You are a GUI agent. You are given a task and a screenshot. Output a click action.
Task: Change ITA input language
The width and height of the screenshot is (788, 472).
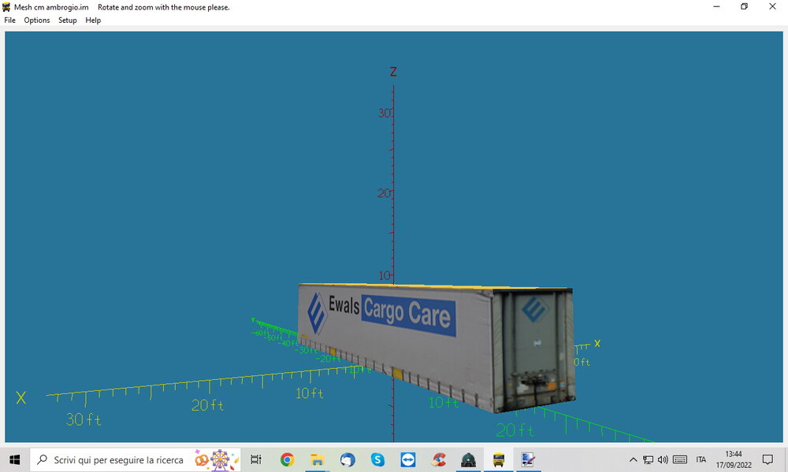click(x=701, y=459)
